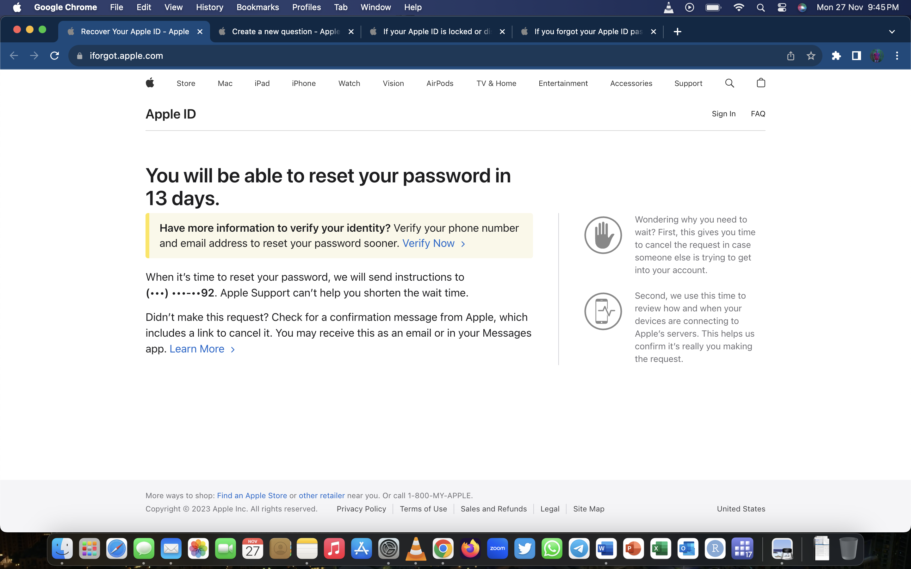Screen dimensions: 911x569
Task: Open Vision in the navigation bar
Action: pos(394,83)
